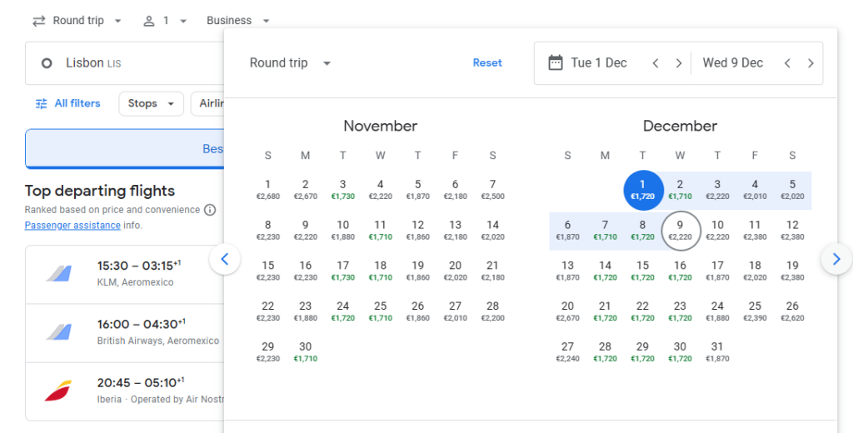Pick December 14 priced €1,720

[x=605, y=271]
